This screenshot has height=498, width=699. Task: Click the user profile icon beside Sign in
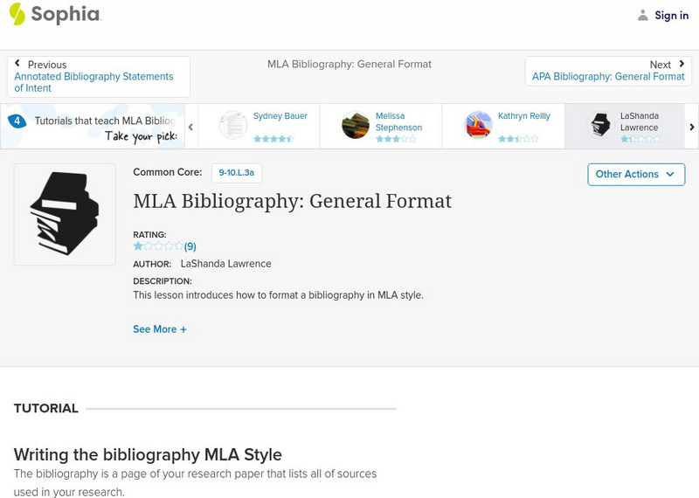point(643,15)
